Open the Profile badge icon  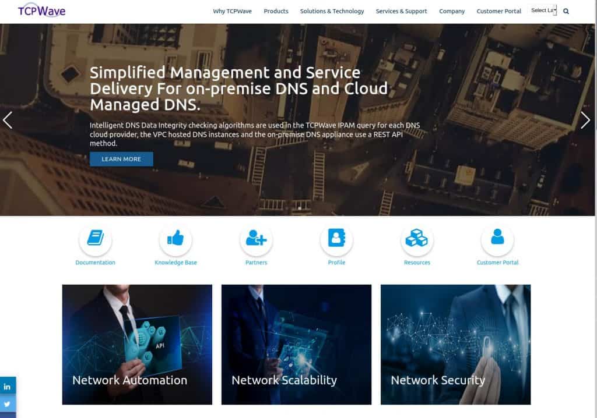(336, 236)
